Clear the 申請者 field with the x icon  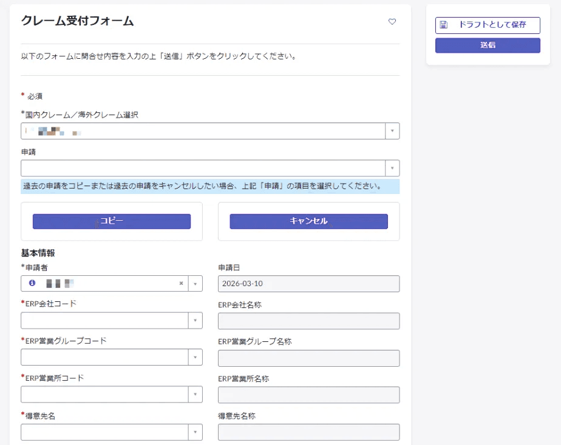(x=181, y=283)
